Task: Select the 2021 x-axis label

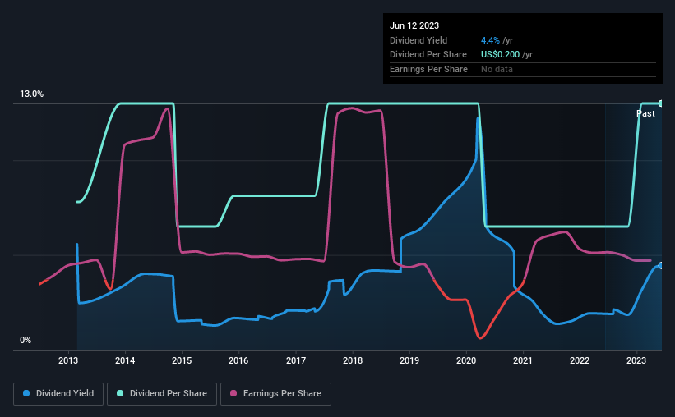Action: pyautogui.click(x=523, y=360)
